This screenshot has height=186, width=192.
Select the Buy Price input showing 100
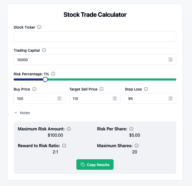[x=39, y=98]
